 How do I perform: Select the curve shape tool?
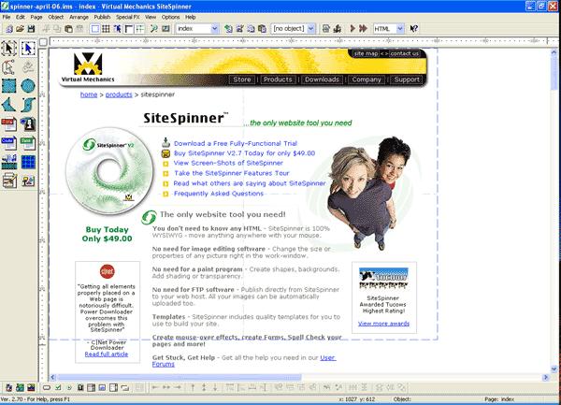28,105
